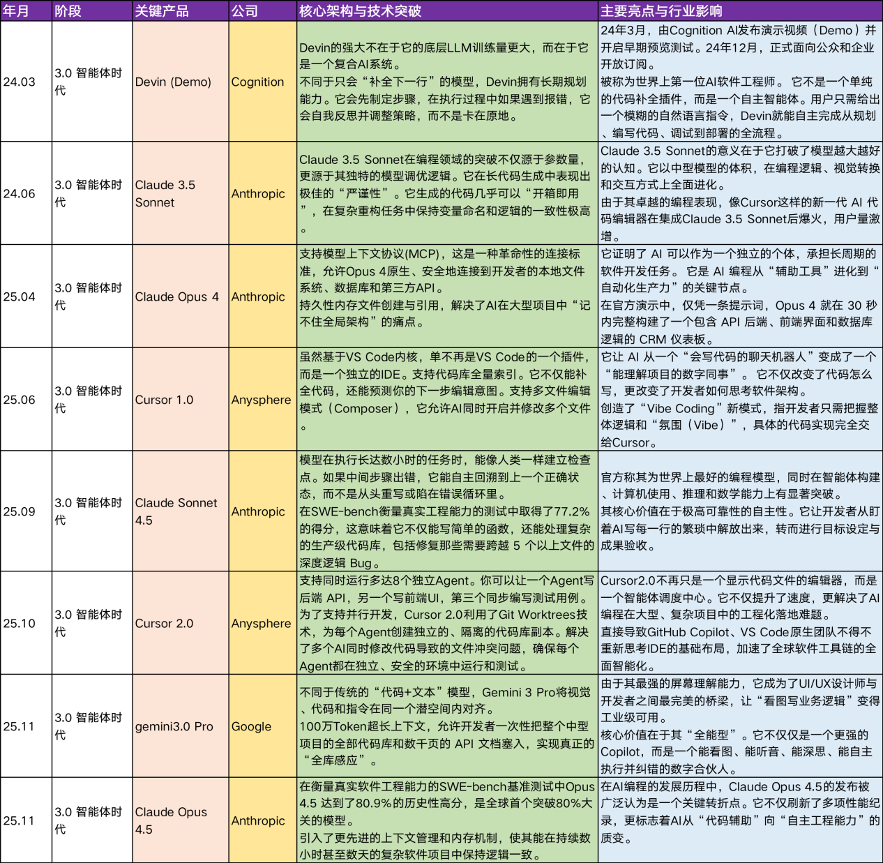Screen dimensions: 883x863
Task: Select the date cell "24.06"
Action: tap(26, 193)
